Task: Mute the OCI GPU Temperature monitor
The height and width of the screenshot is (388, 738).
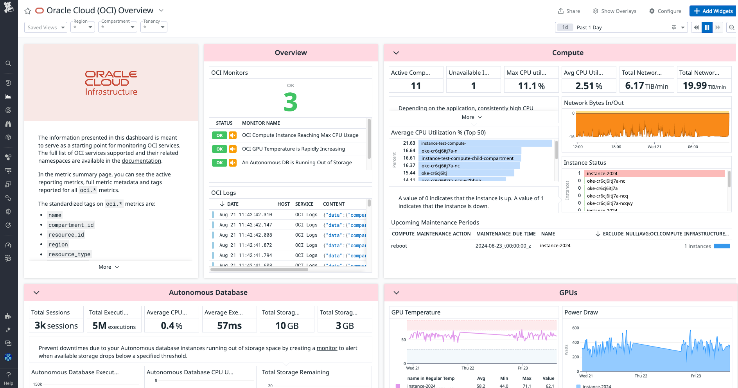Action: click(233, 149)
